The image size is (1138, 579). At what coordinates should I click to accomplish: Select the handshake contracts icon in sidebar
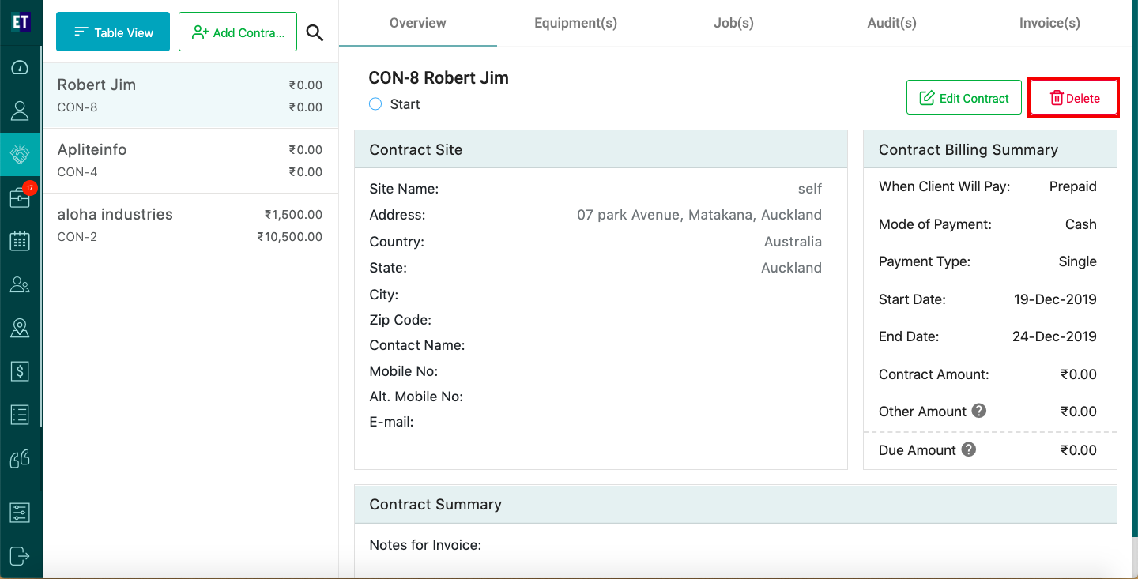click(x=20, y=154)
